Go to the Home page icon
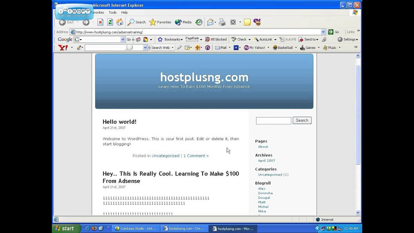 pos(120,22)
